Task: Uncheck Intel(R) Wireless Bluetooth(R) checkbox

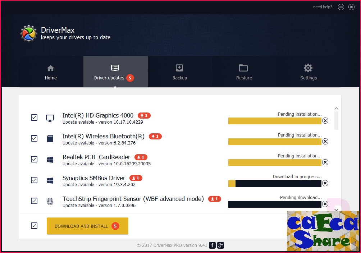Action: (34, 138)
